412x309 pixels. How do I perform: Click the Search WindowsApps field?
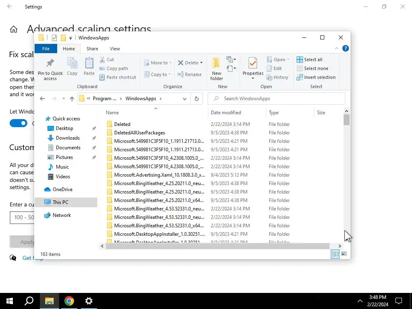click(276, 99)
